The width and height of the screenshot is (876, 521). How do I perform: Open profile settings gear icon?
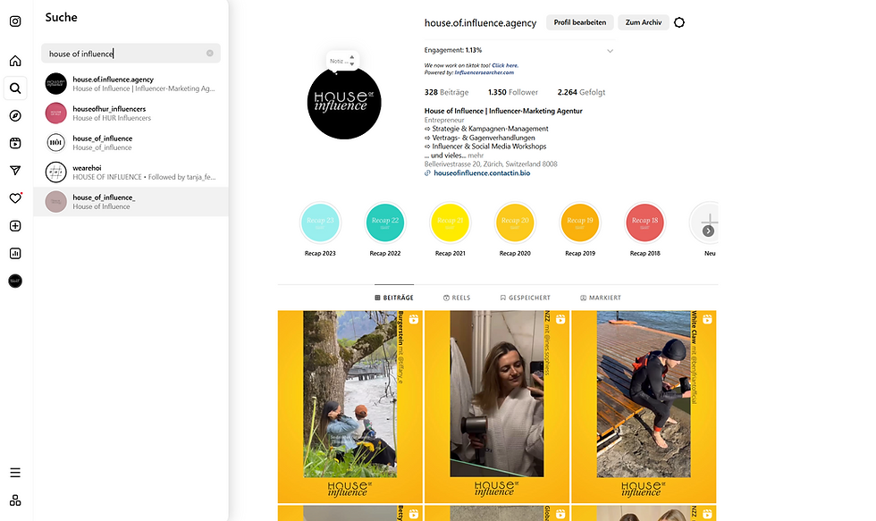(678, 22)
